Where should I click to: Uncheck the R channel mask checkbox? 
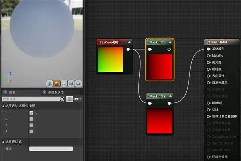pos(31,113)
